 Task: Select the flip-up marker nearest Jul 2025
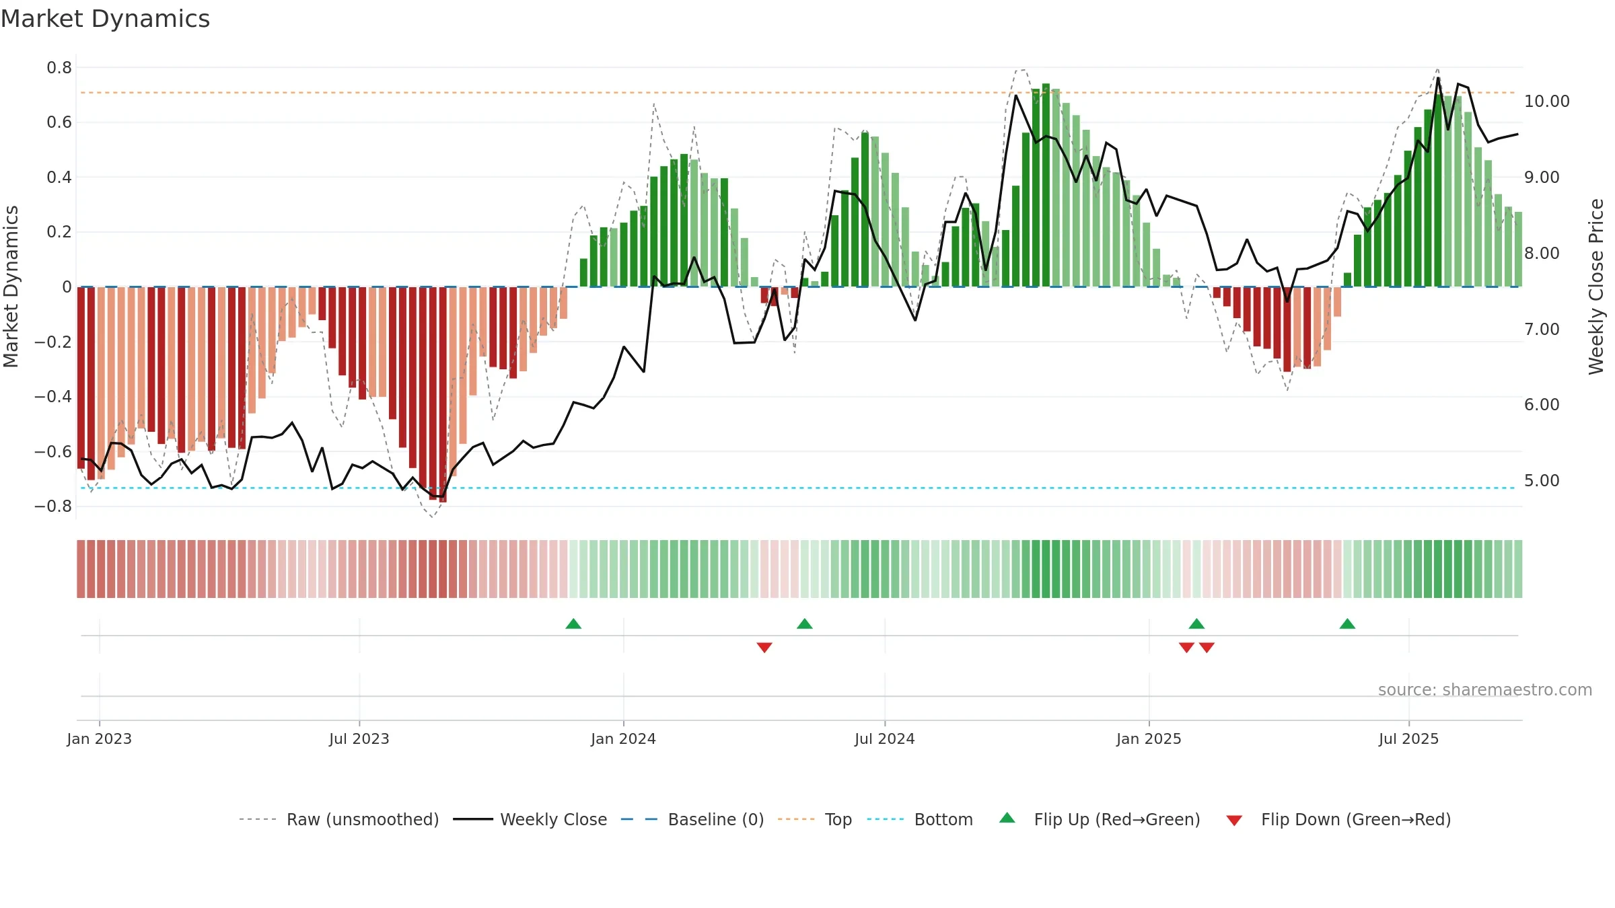click(1347, 623)
